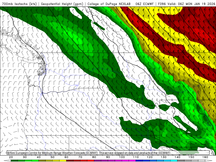
Task: Select the bright green 35-40 kt legend swatch
Action: (35, 160)
